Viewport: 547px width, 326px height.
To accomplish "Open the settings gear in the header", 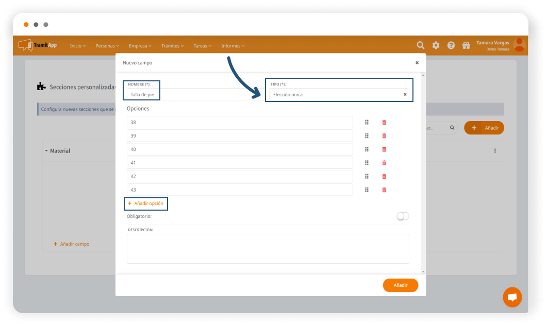I will pyautogui.click(x=436, y=45).
